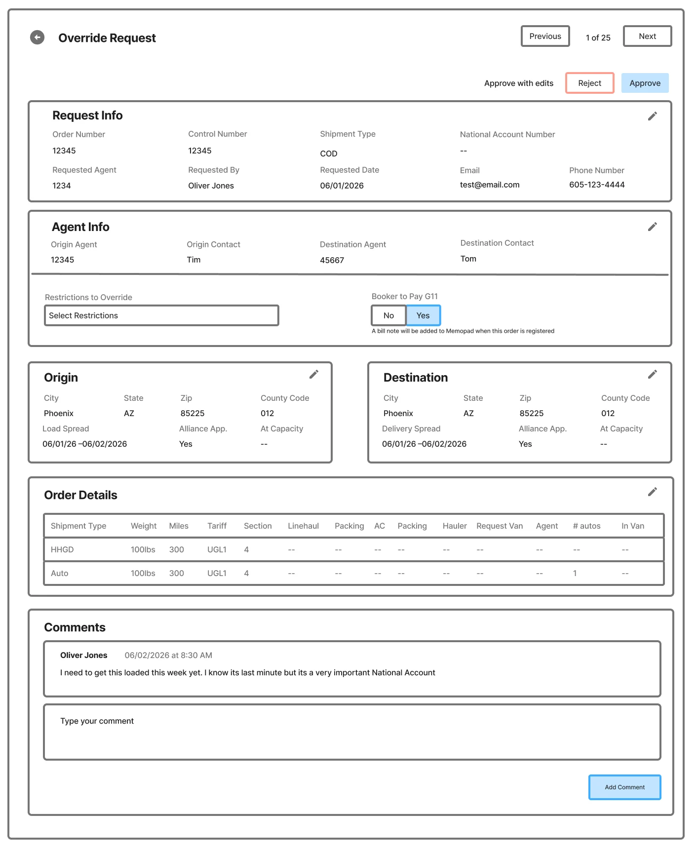Click the Tariff column header

(217, 526)
